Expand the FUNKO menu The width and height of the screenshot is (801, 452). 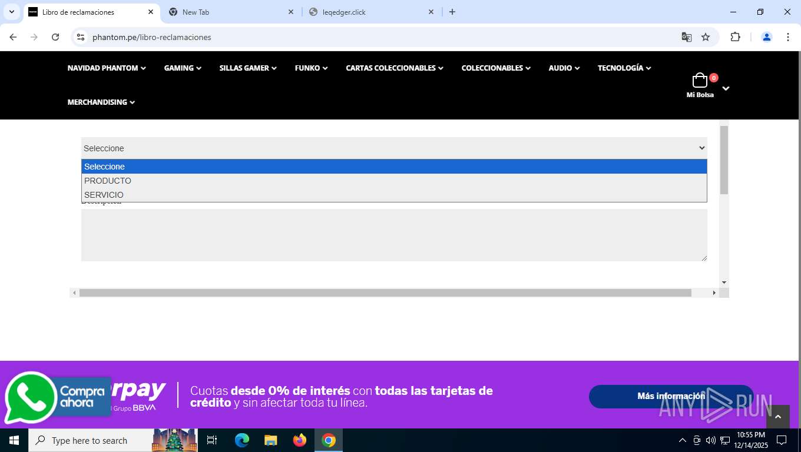point(312,68)
